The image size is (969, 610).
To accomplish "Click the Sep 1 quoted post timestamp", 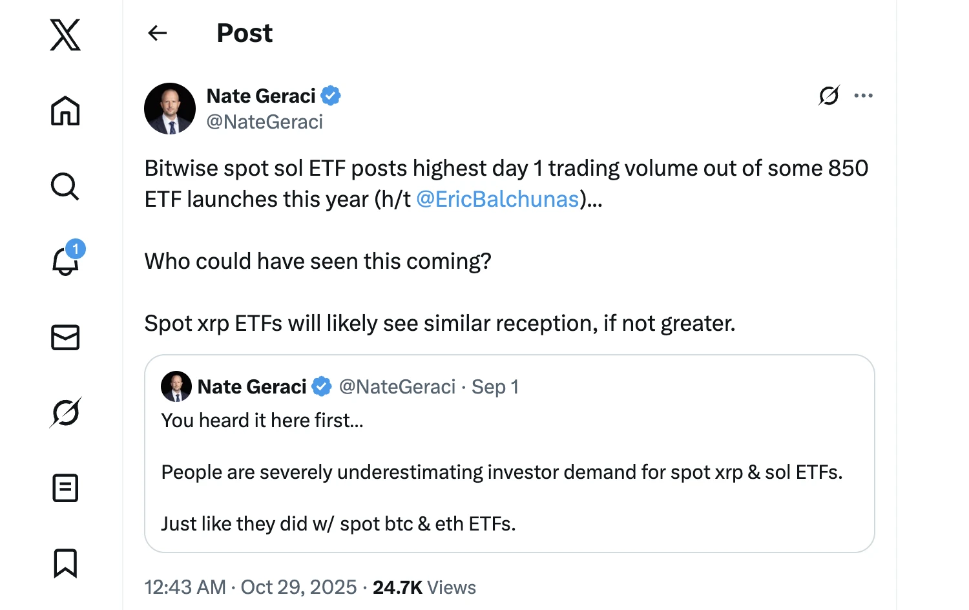I will [495, 386].
